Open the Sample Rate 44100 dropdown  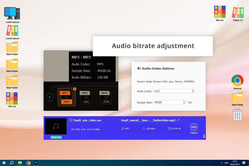point(170,102)
